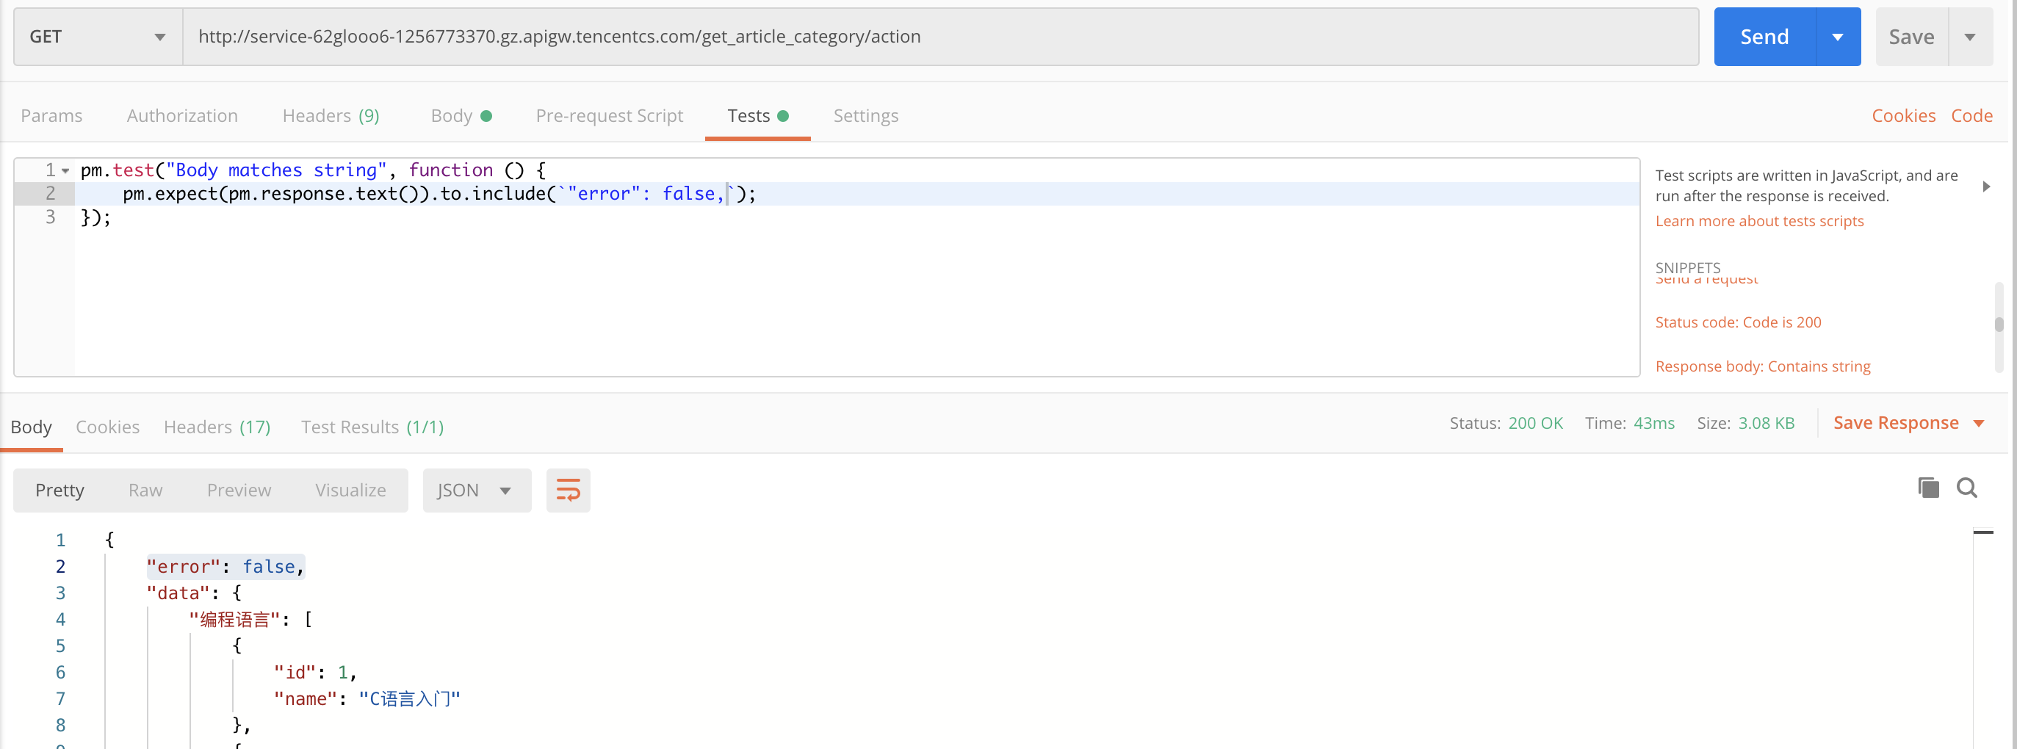2017x749 pixels.
Task: Show the response Cookies tab
Action: tap(107, 427)
